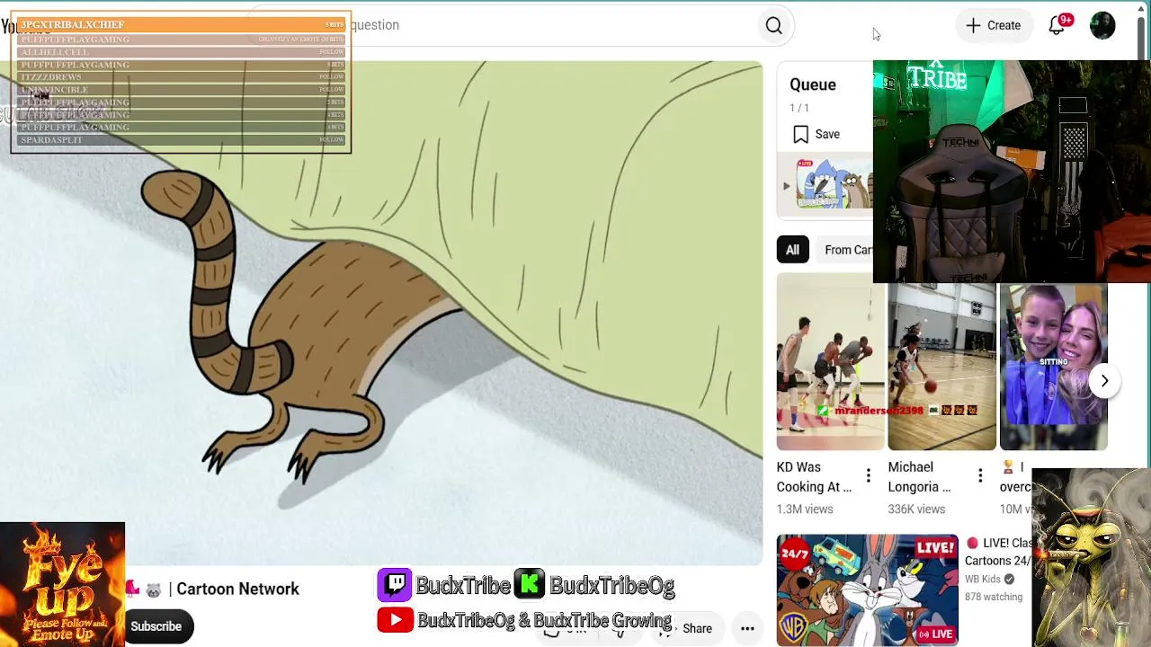1151x647 pixels.
Task: Click the KD Was Cooking At title
Action: [814, 477]
